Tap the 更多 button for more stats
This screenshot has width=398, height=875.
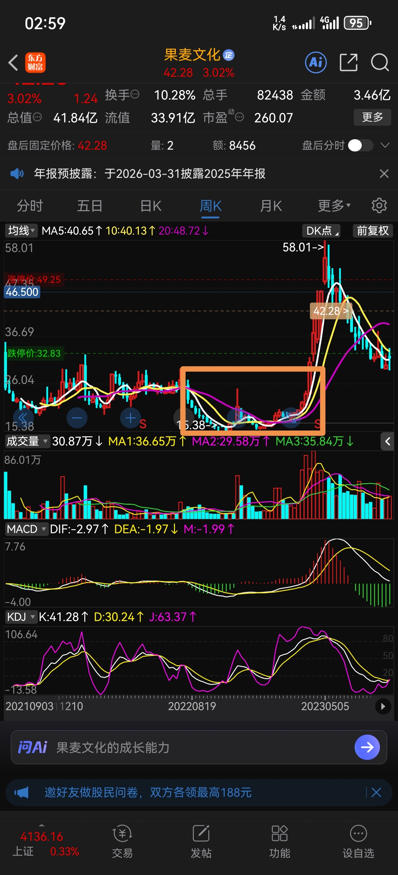pyautogui.click(x=373, y=117)
